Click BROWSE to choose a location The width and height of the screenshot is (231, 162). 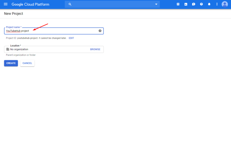click(95, 49)
